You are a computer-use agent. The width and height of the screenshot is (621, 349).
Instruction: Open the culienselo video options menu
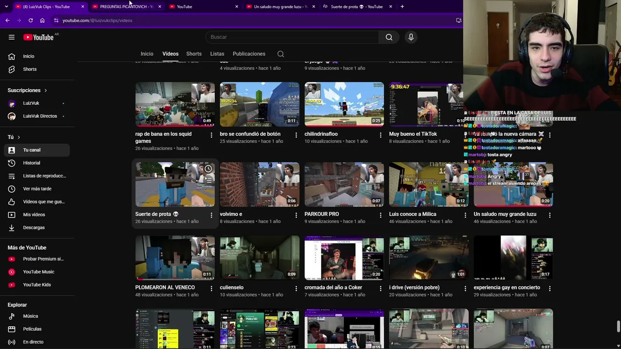click(x=296, y=288)
